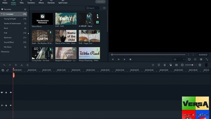Click the render preview icon

pyautogui.click(x=153, y=65)
